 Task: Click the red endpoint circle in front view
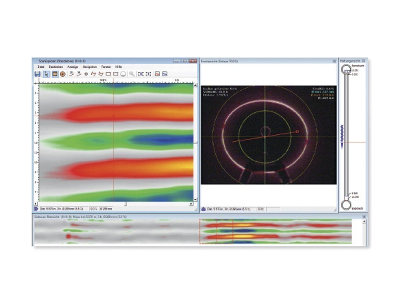298,131
